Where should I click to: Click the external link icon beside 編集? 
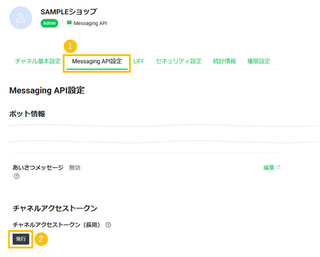278,167
